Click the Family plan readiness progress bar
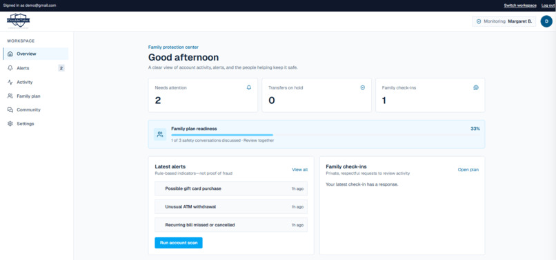This screenshot has height=260, width=556. click(x=326, y=135)
